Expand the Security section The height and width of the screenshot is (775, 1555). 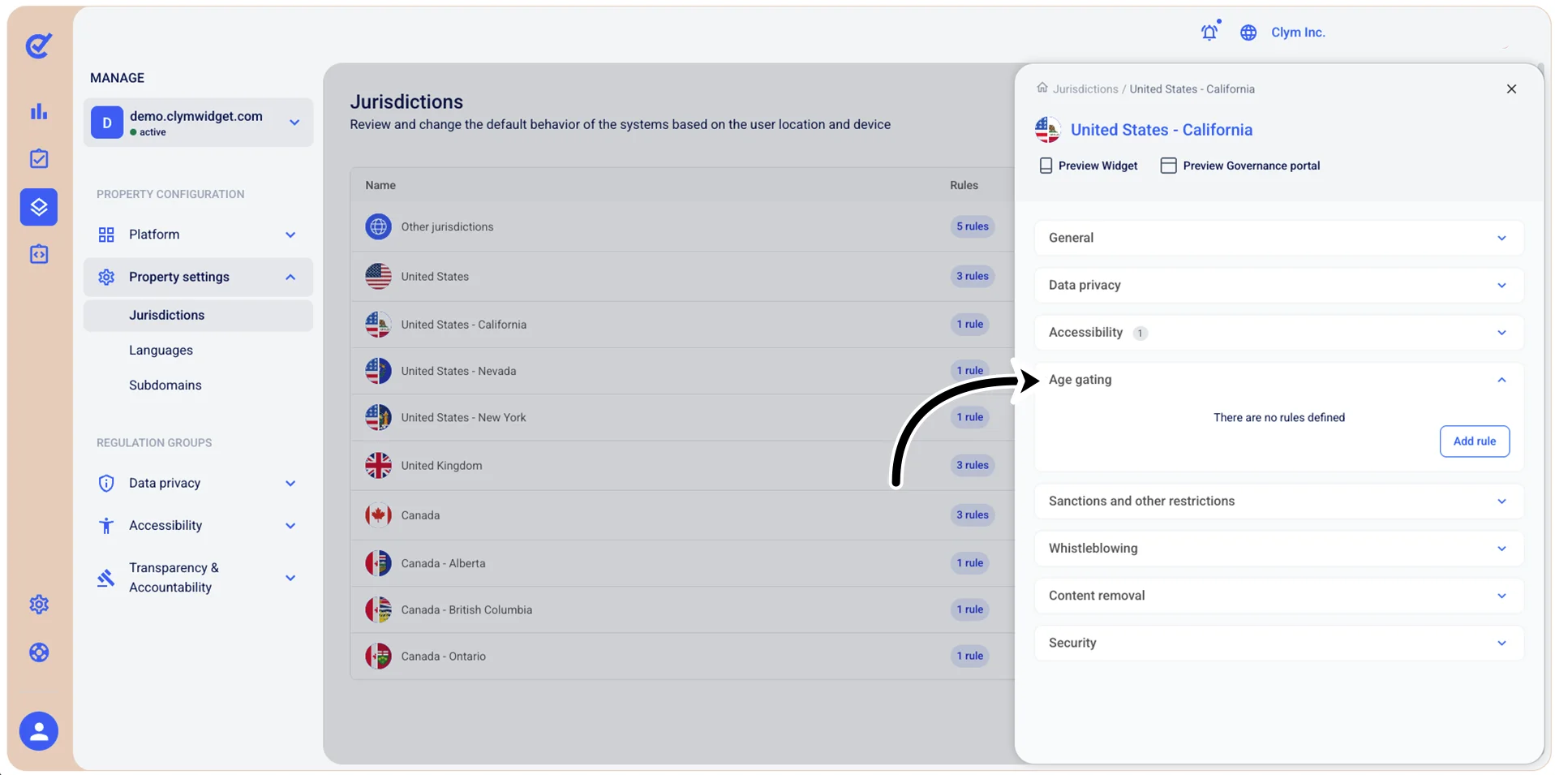pyautogui.click(x=1279, y=643)
